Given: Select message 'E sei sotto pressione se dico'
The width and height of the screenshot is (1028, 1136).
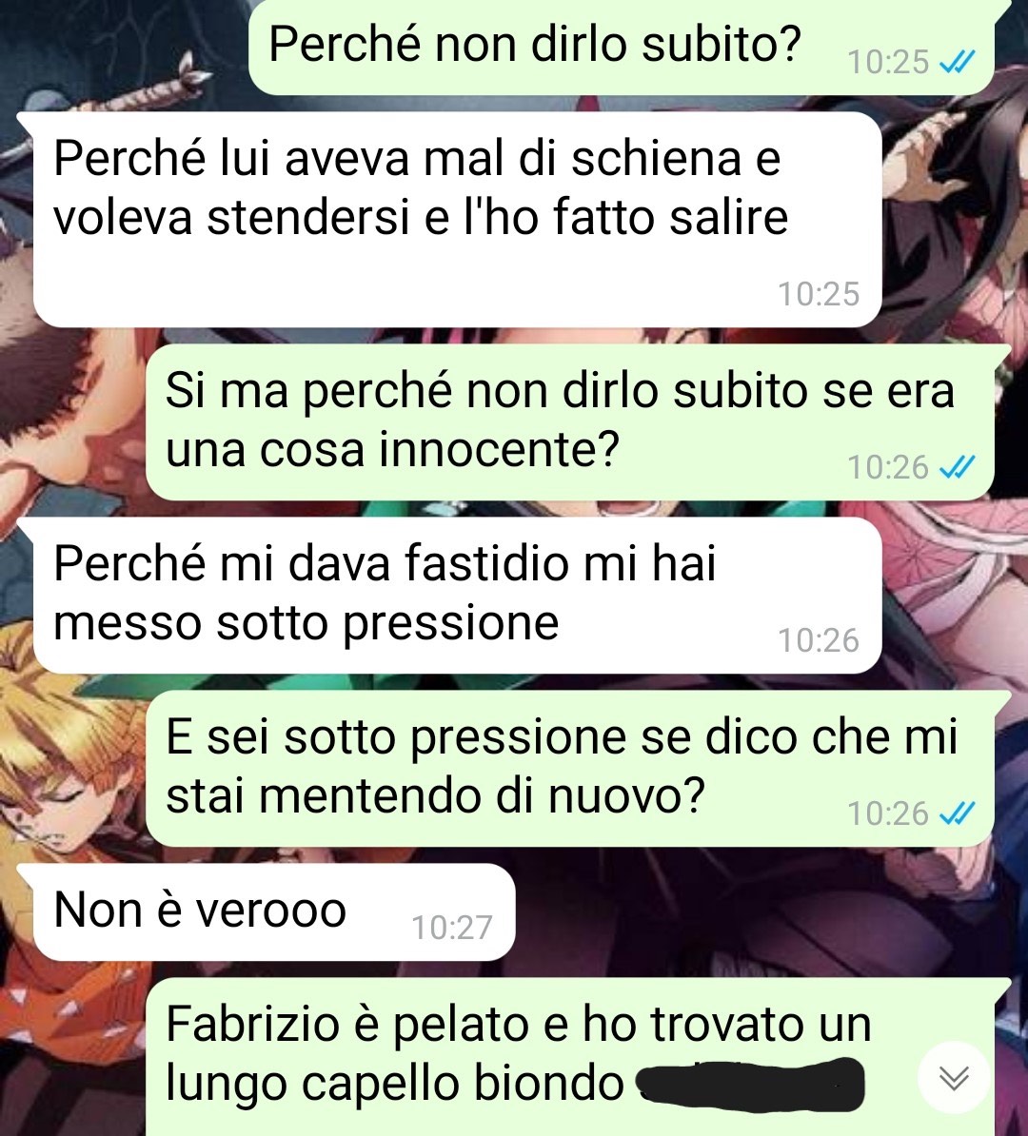Looking at the screenshot, I should click(x=570, y=768).
